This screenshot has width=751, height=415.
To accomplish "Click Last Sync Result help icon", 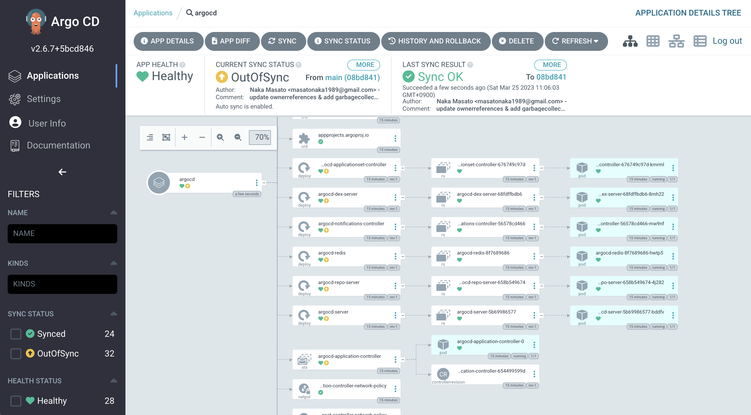I will coord(470,65).
